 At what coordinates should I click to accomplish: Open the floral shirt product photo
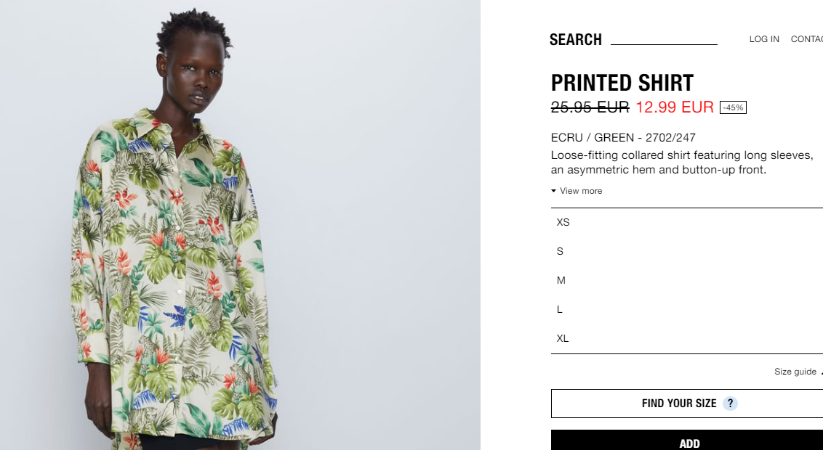[x=240, y=225]
